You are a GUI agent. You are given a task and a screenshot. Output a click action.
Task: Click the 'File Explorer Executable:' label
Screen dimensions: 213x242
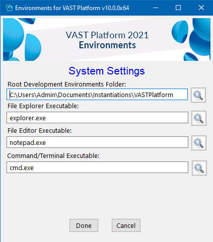[43, 106]
